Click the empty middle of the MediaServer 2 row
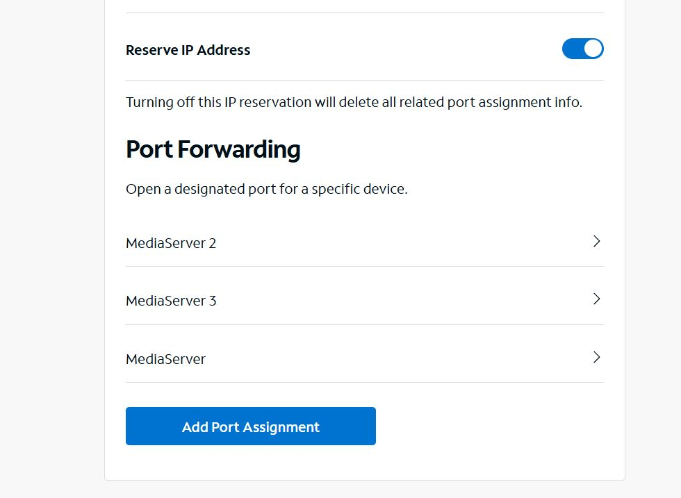 coord(403,243)
